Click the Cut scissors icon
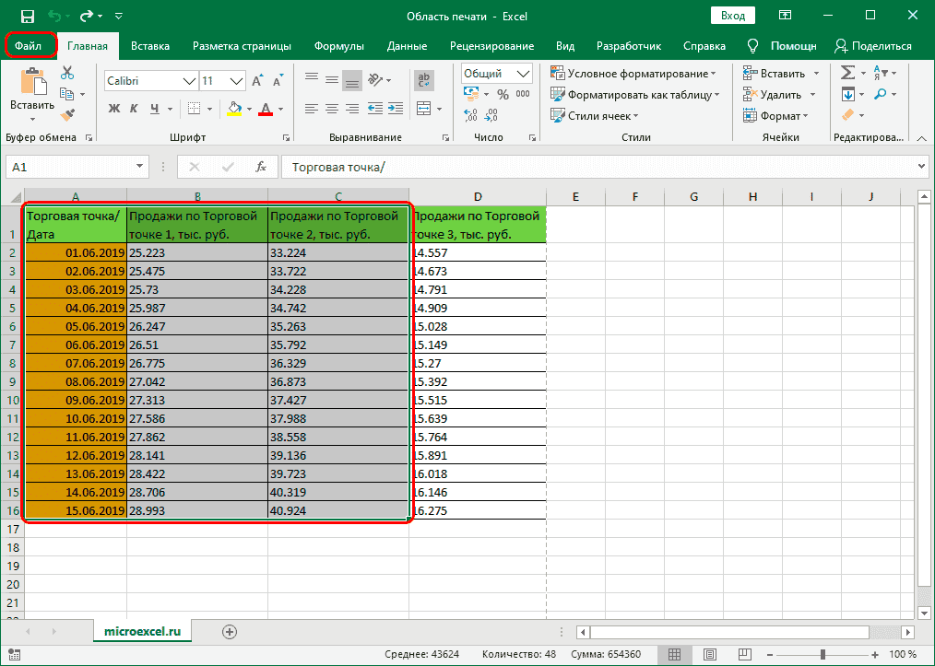 pyautogui.click(x=67, y=74)
